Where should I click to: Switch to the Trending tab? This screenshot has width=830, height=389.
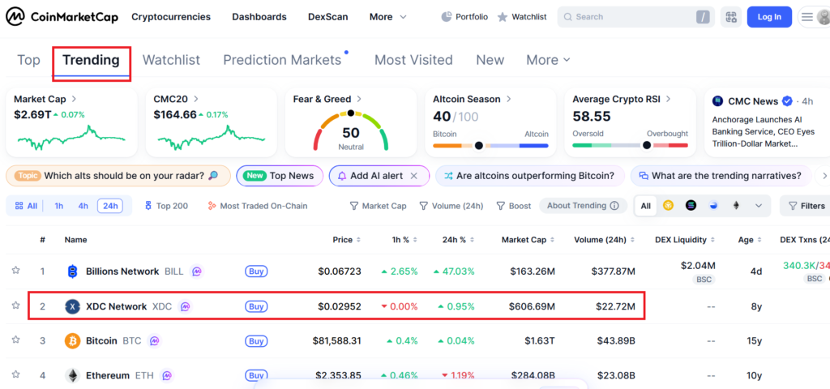91,60
